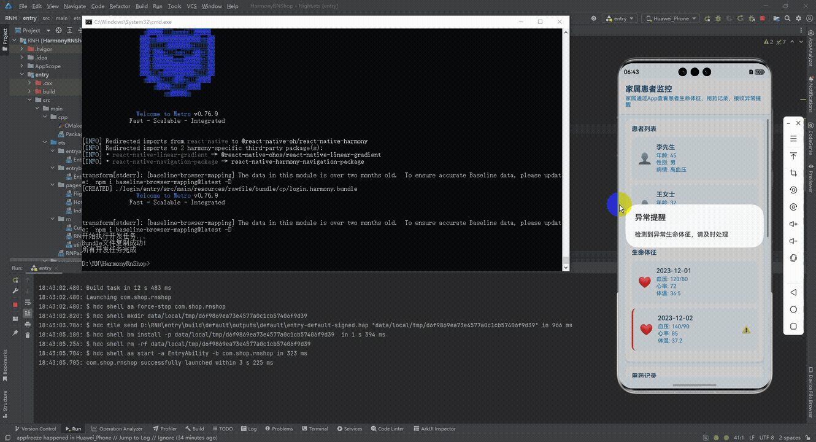Expand the build folder in project tree
The width and height of the screenshot is (816, 442).
tap(29, 91)
